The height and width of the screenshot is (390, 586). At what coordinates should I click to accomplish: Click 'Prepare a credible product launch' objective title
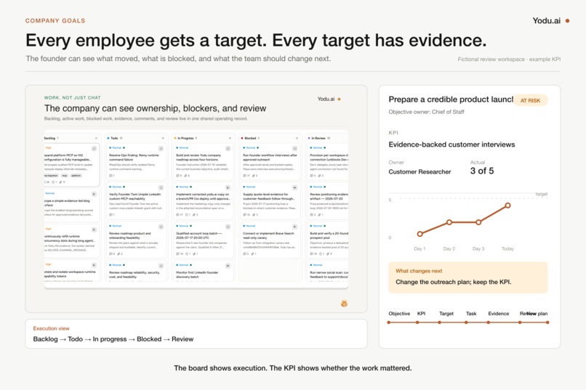[451, 99]
